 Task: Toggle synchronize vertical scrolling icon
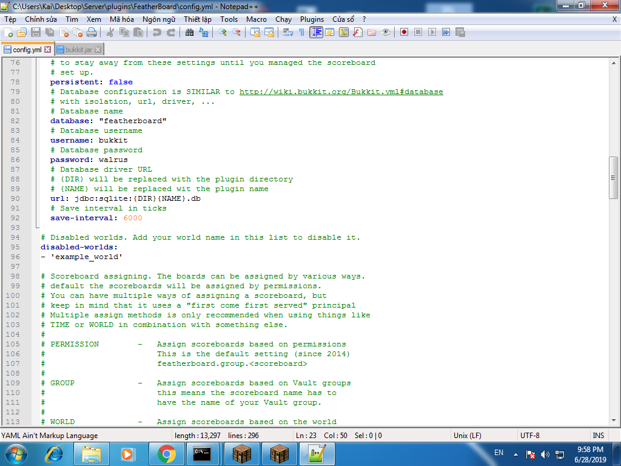pos(255,33)
